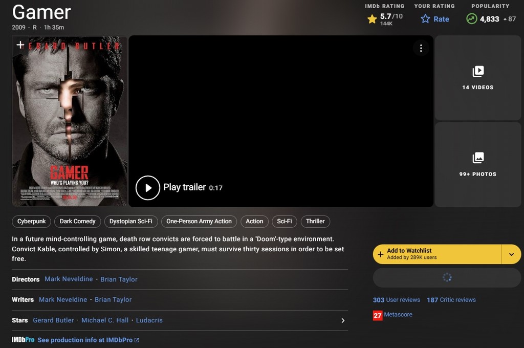Screen dimensions: 524x348
Task: Play the trailer using the circle play button
Action: point(148,187)
